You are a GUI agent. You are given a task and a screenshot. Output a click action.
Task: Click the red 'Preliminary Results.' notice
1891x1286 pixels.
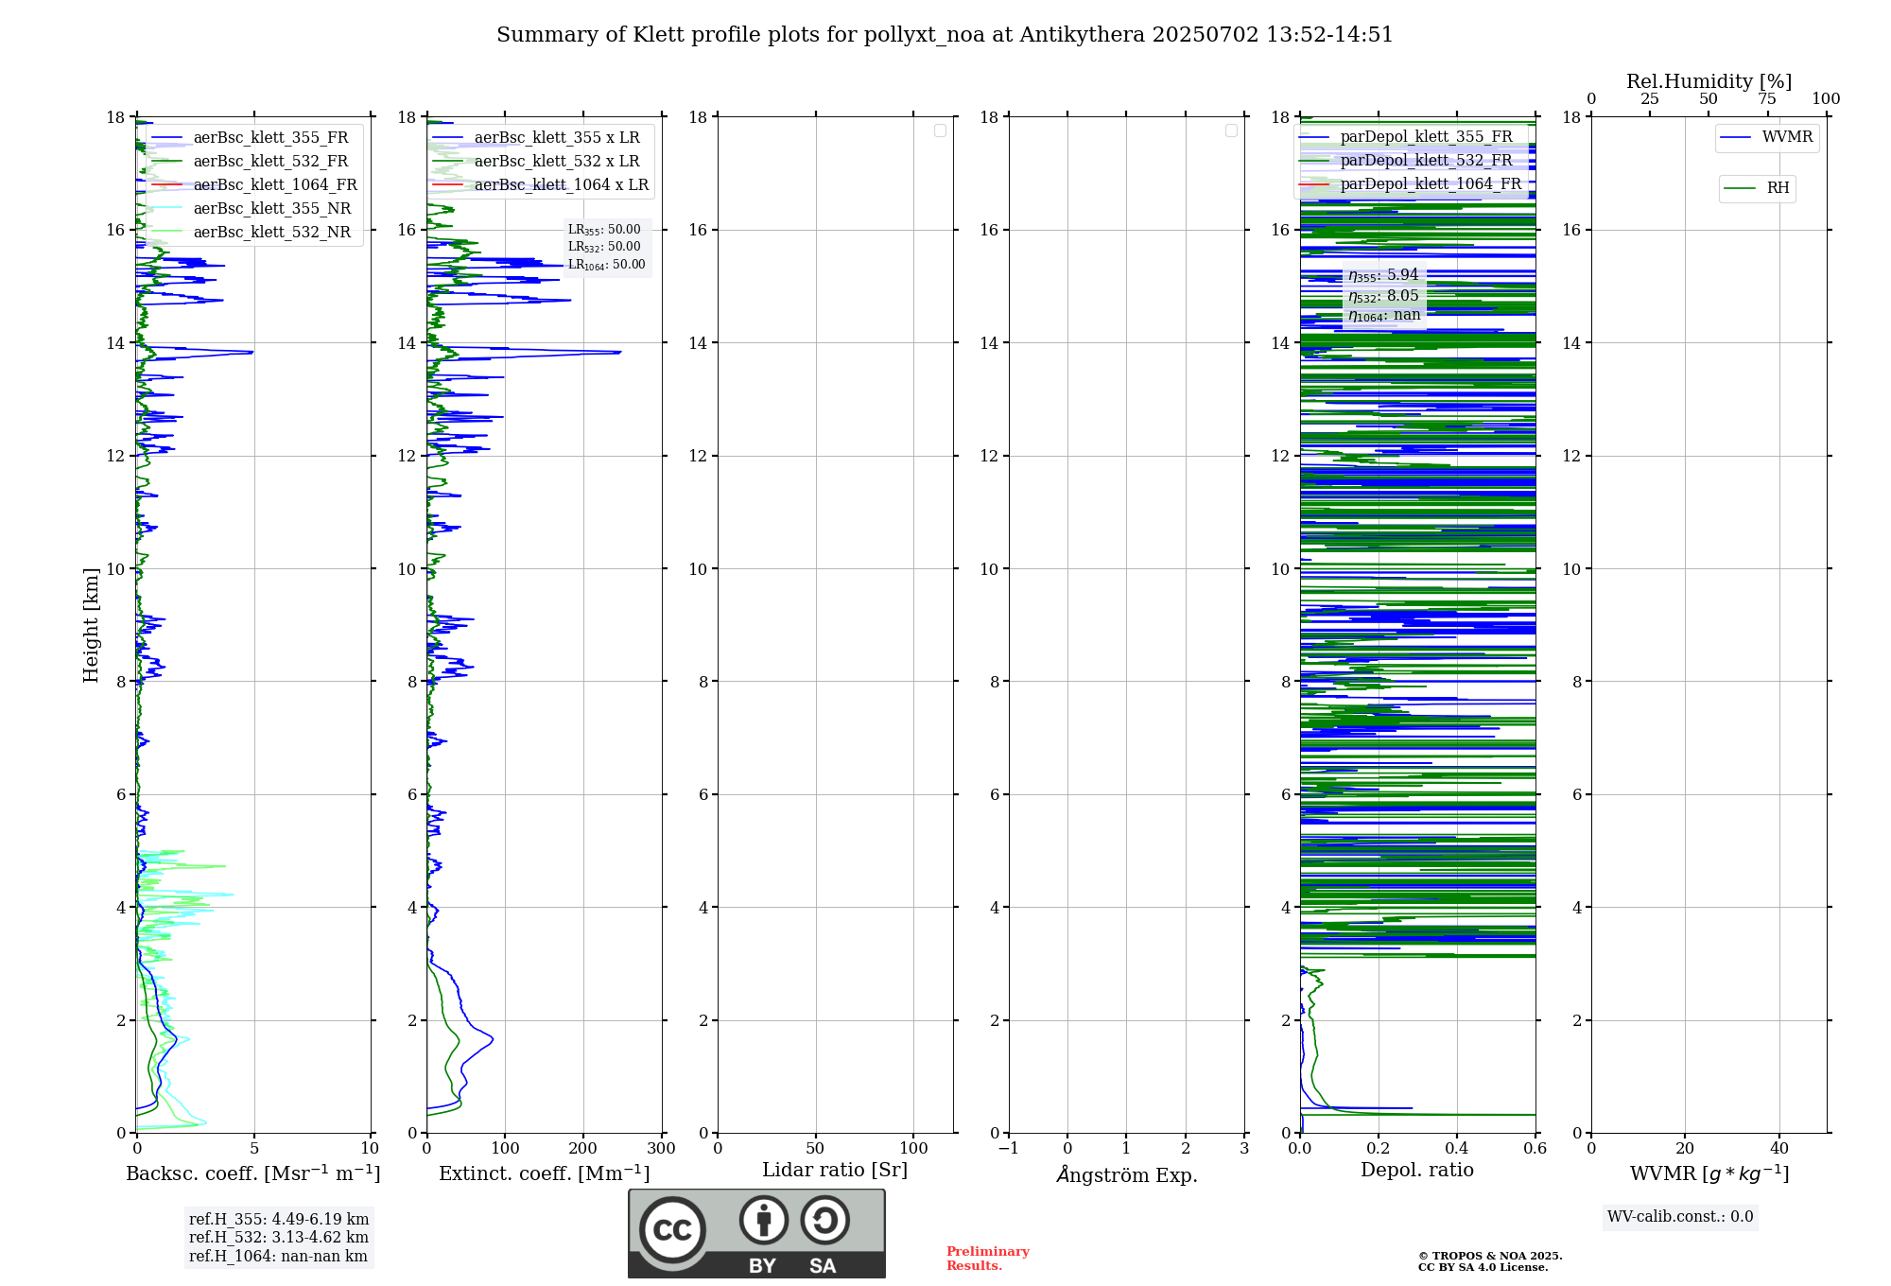point(987,1259)
